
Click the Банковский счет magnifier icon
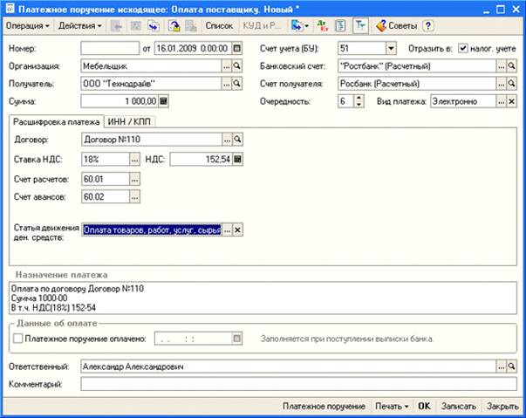point(511,66)
